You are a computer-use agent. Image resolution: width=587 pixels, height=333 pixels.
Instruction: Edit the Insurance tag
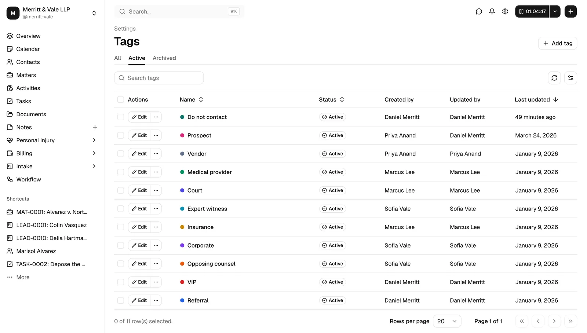click(139, 227)
